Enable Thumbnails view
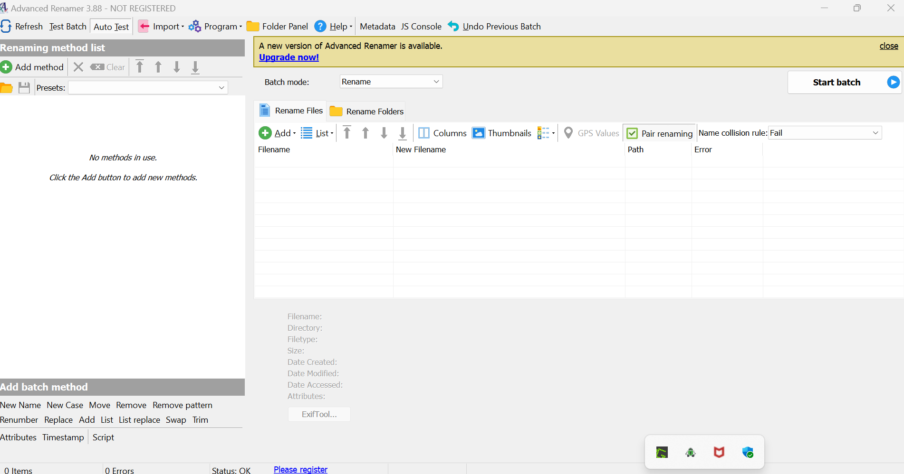The width and height of the screenshot is (904, 474). (x=501, y=133)
